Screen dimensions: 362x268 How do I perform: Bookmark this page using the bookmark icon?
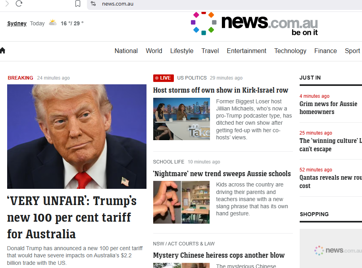(x=78, y=4)
